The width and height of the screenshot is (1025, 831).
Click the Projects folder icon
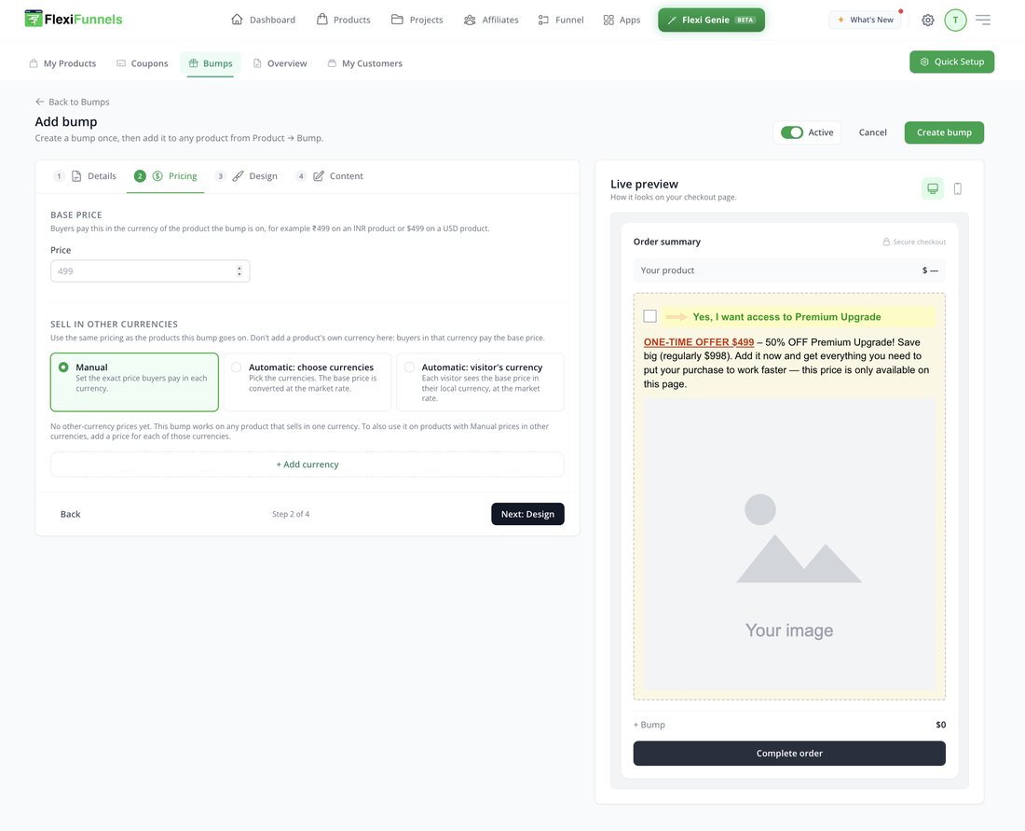tap(397, 20)
